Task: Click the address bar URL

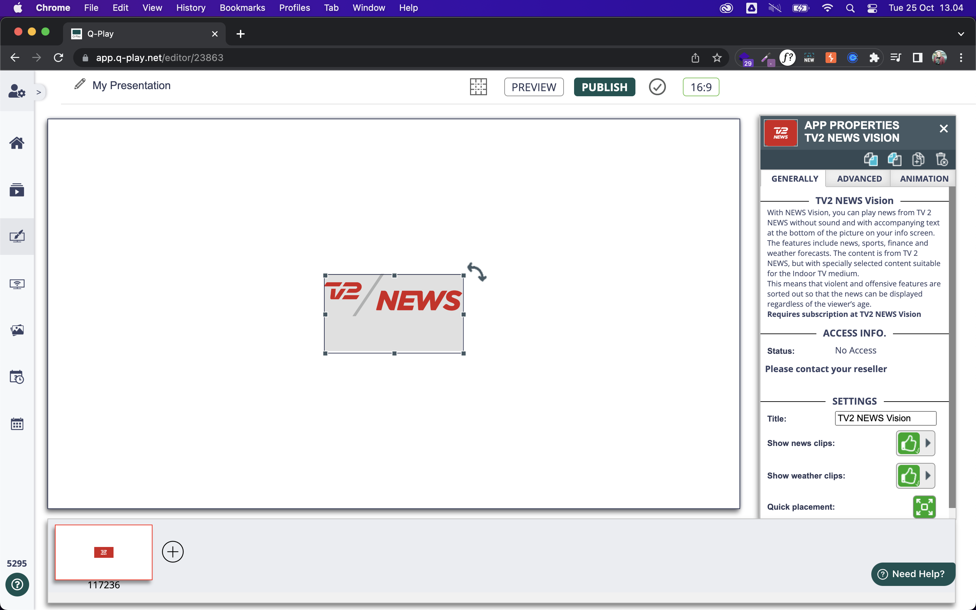Action: [160, 58]
